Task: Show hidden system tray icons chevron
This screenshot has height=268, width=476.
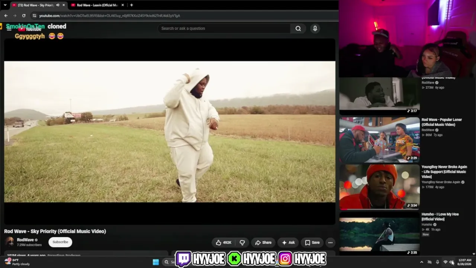Action: coord(421,262)
